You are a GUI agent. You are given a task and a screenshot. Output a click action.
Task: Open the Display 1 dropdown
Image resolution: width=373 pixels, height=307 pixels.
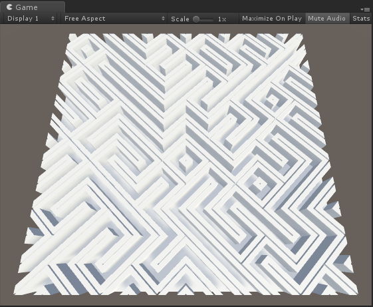[30, 19]
